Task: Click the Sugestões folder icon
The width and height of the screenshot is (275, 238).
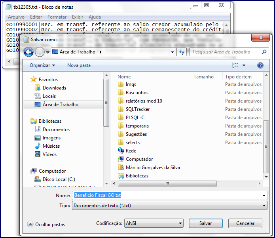Action: coord(121,134)
